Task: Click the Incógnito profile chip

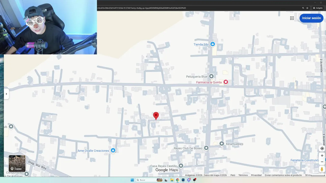Action: (318, 8)
